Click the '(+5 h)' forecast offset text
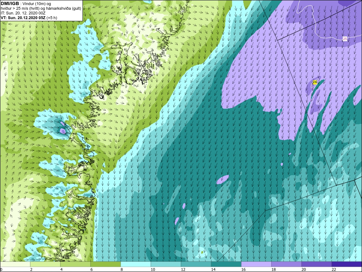Viewport: 362px width, 272px height. [x=52, y=18]
